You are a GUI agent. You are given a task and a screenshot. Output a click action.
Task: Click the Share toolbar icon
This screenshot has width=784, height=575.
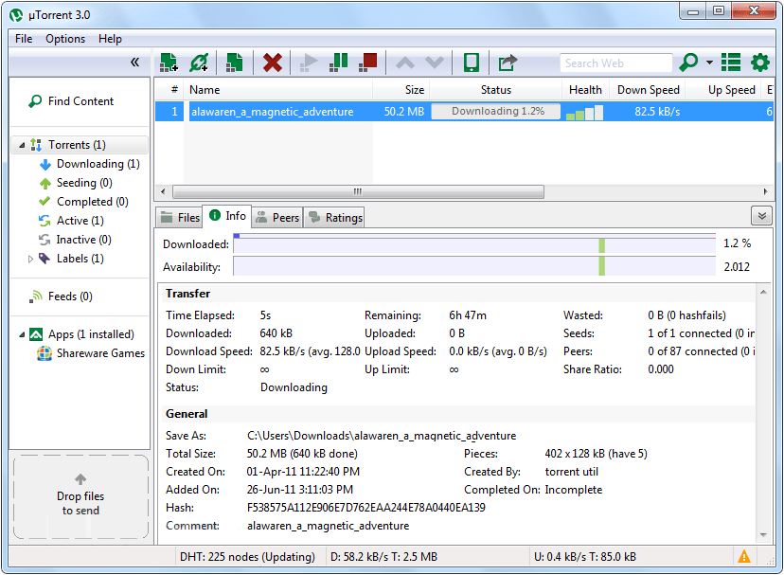coord(508,63)
